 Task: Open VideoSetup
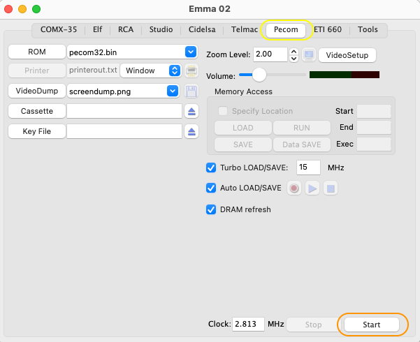coord(347,55)
